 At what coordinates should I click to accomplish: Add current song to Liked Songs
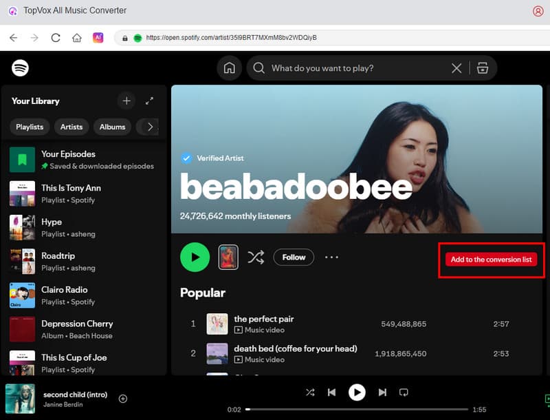123,399
